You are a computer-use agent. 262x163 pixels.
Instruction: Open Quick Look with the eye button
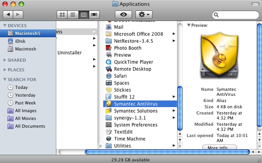(123, 15)
